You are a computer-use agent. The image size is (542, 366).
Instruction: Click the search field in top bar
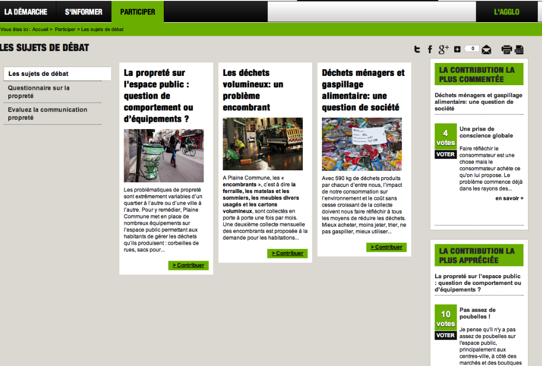coord(371,12)
